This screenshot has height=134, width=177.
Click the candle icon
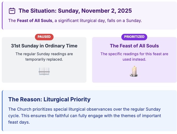coord(134,71)
